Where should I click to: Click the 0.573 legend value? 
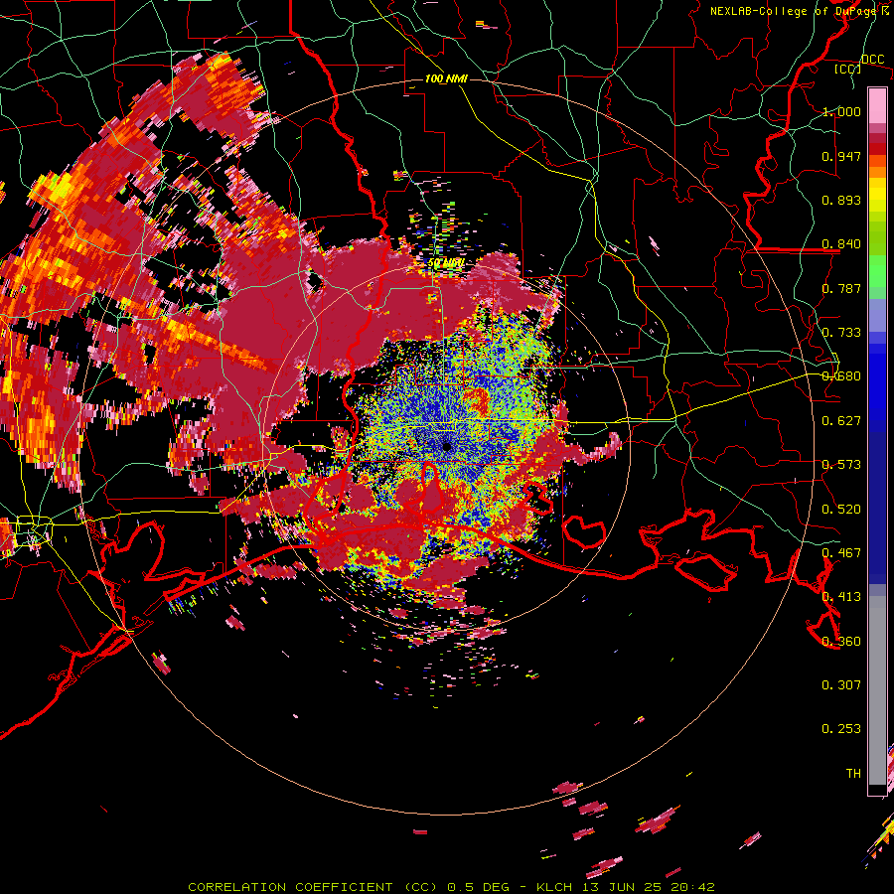841,465
